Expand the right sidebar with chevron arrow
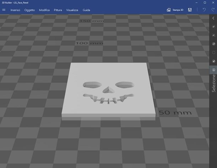The height and width of the screenshot is (168, 217). point(213,18)
